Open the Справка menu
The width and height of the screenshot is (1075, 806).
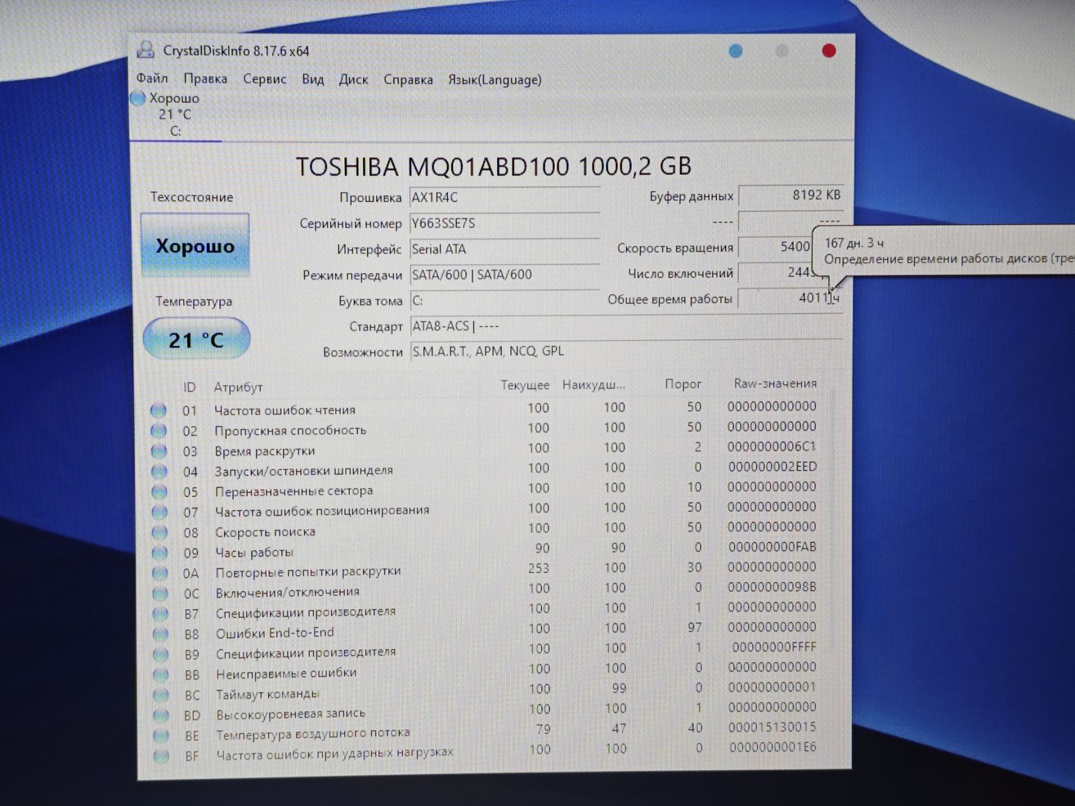tap(408, 80)
